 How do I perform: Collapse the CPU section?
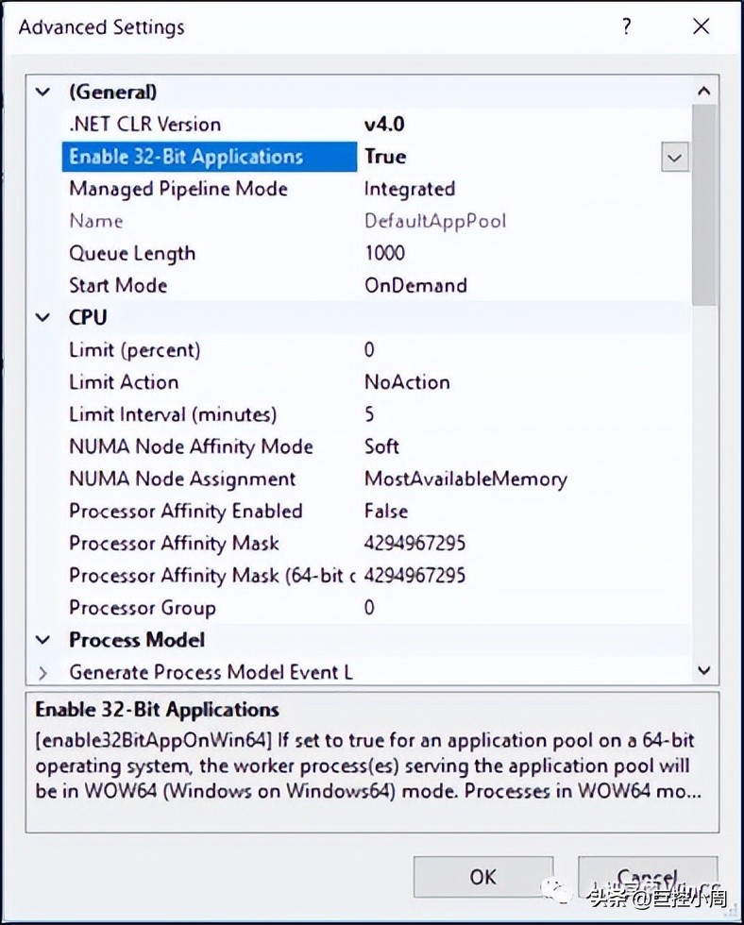[x=42, y=318]
